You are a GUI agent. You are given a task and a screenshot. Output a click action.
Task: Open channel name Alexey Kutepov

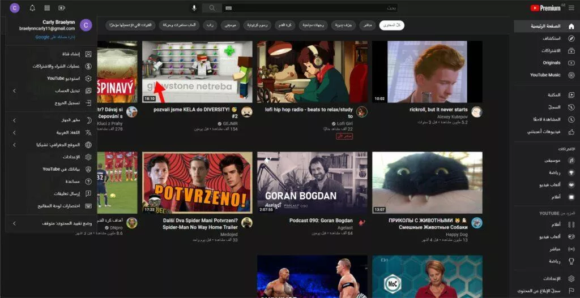pos(453,116)
